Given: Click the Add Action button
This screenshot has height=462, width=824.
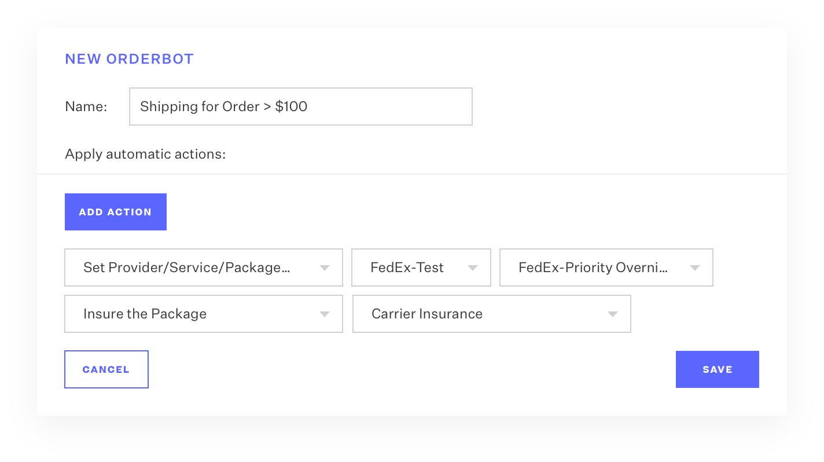Looking at the screenshot, I should click(x=116, y=212).
